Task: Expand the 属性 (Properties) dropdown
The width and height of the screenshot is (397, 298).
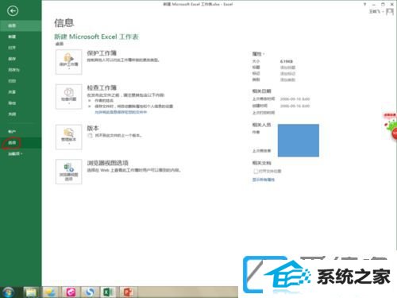Action: (x=259, y=54)
